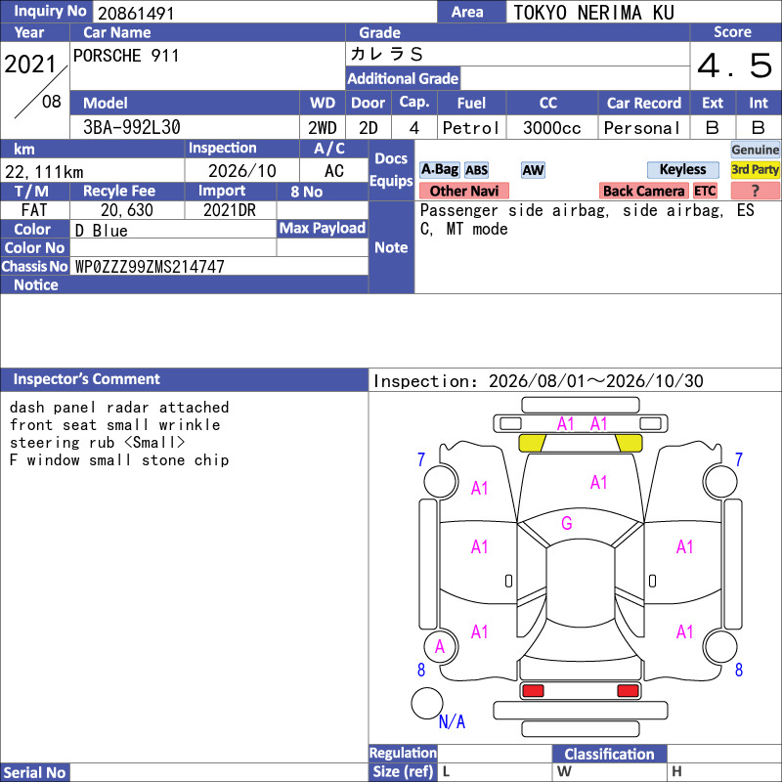Click the B value under Int
Viewport: 782px width, 782px height.
tap(759, 128)
